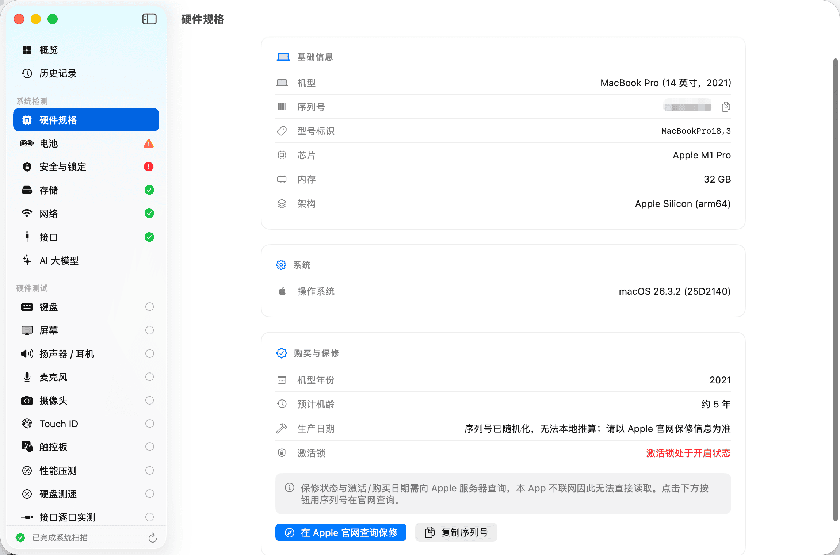Click macOS 26.3.2 (25D2140) version text
Screen dimensions: 840x555
pyautogui.click(x=675, y=291)
